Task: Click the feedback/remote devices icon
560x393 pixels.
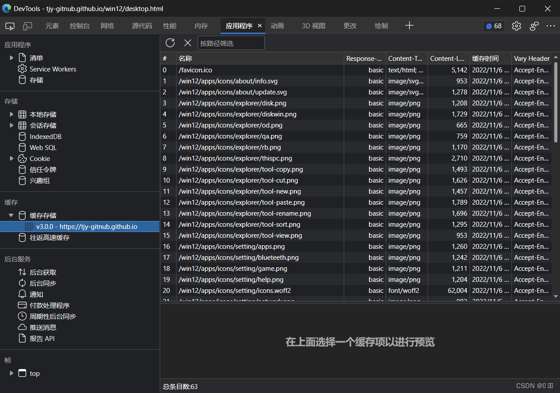Action: (534, 26)
